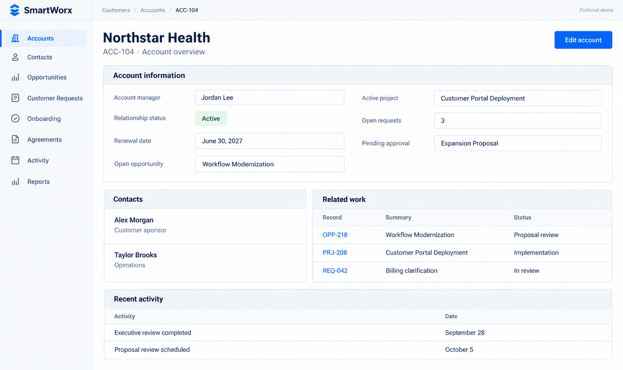Click the Open requests field

(518, 121)
